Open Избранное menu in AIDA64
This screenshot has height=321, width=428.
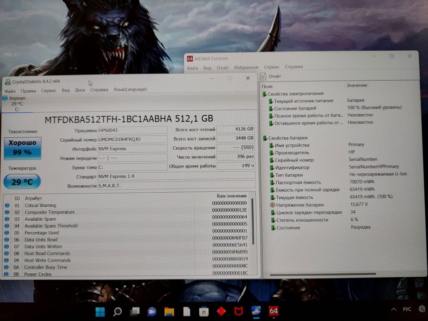click(246, 68)
